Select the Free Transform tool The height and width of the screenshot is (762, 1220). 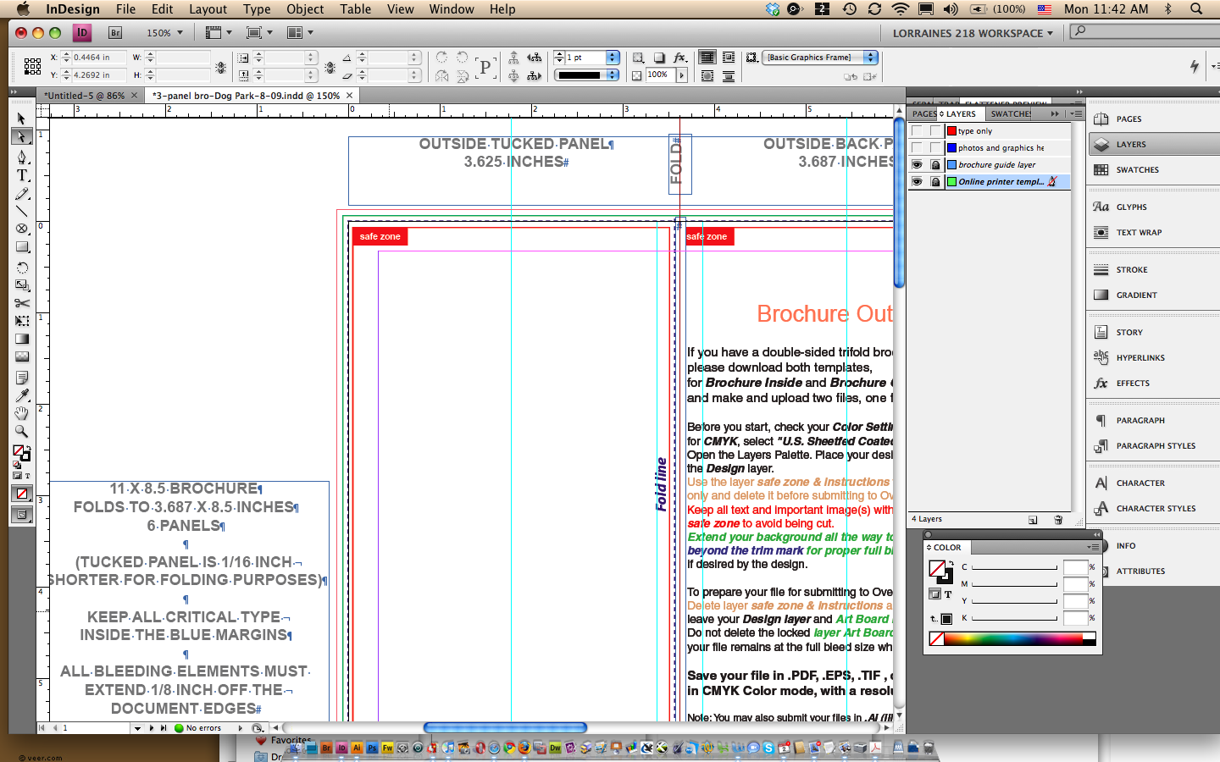[x=22, y=321]
